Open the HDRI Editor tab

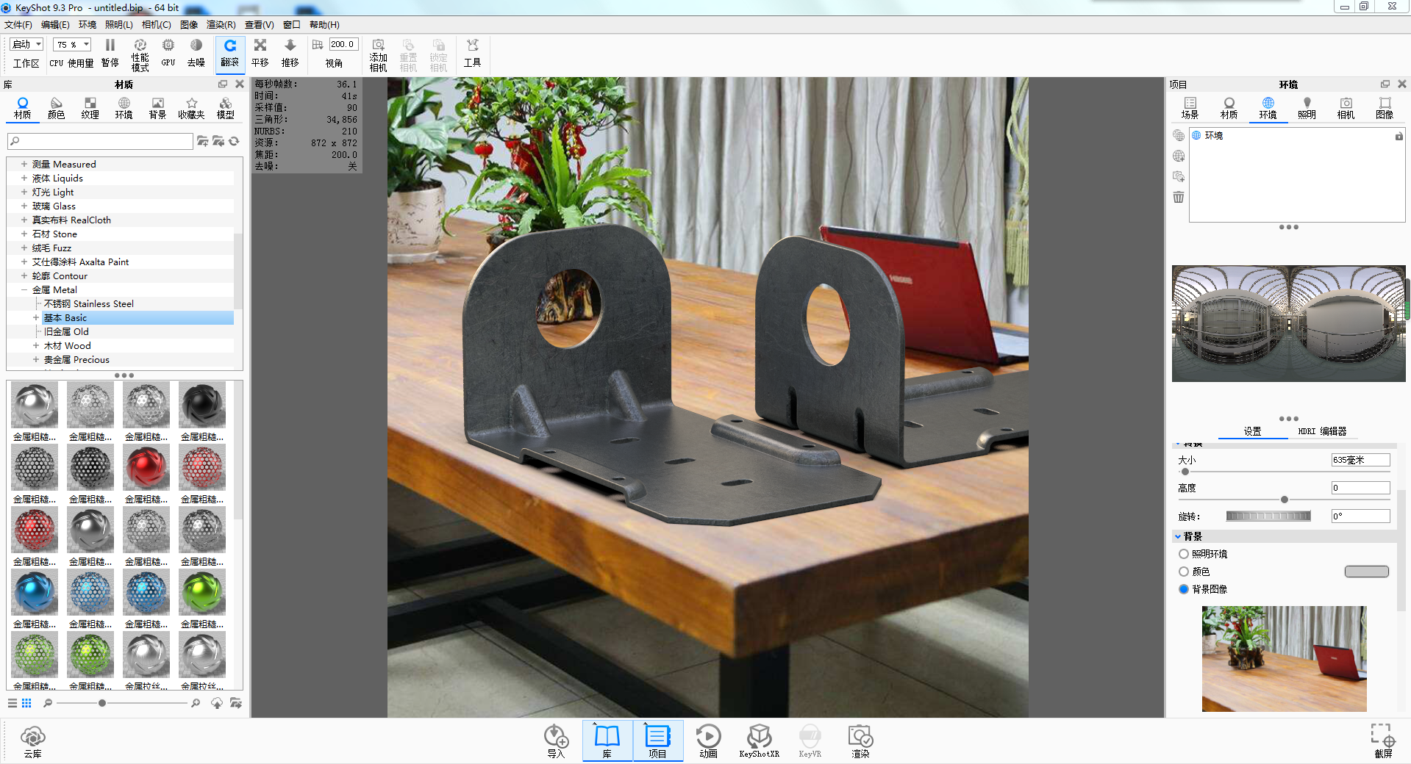coord(1322,431)
